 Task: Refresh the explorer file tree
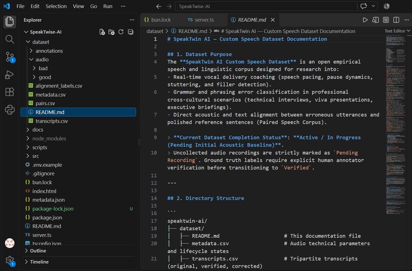pos(121,32)
